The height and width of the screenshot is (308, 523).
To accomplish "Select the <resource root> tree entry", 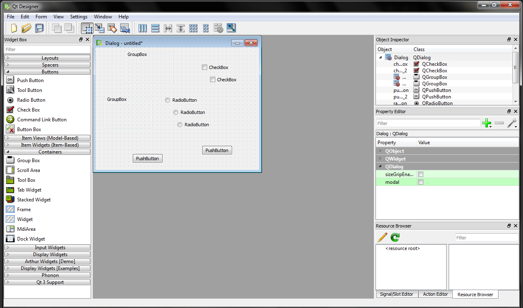I will tap(402, 248).
